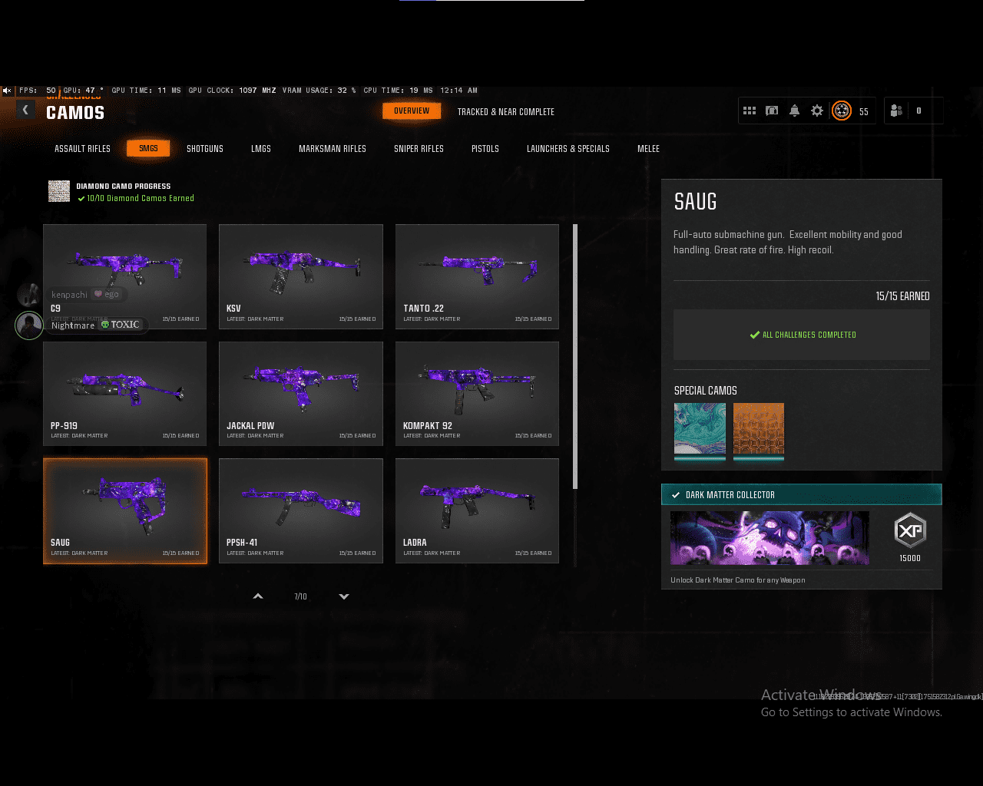Go to next page with down chevron
This screenshot has height=786, width=983.
[x=344, y=596]
